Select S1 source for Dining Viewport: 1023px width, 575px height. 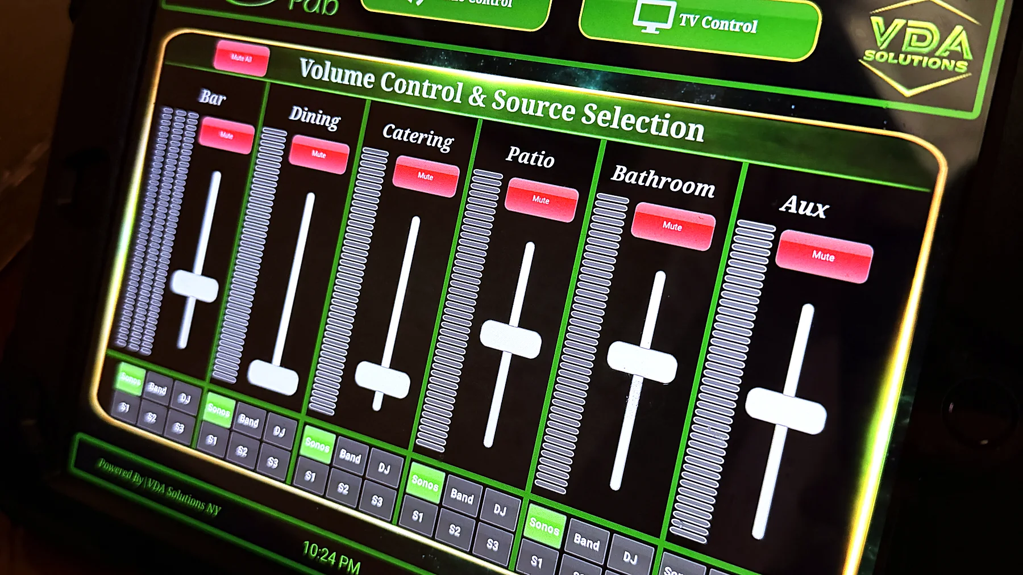[212, 439]
